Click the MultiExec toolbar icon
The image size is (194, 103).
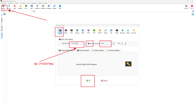tap(37, 7)
